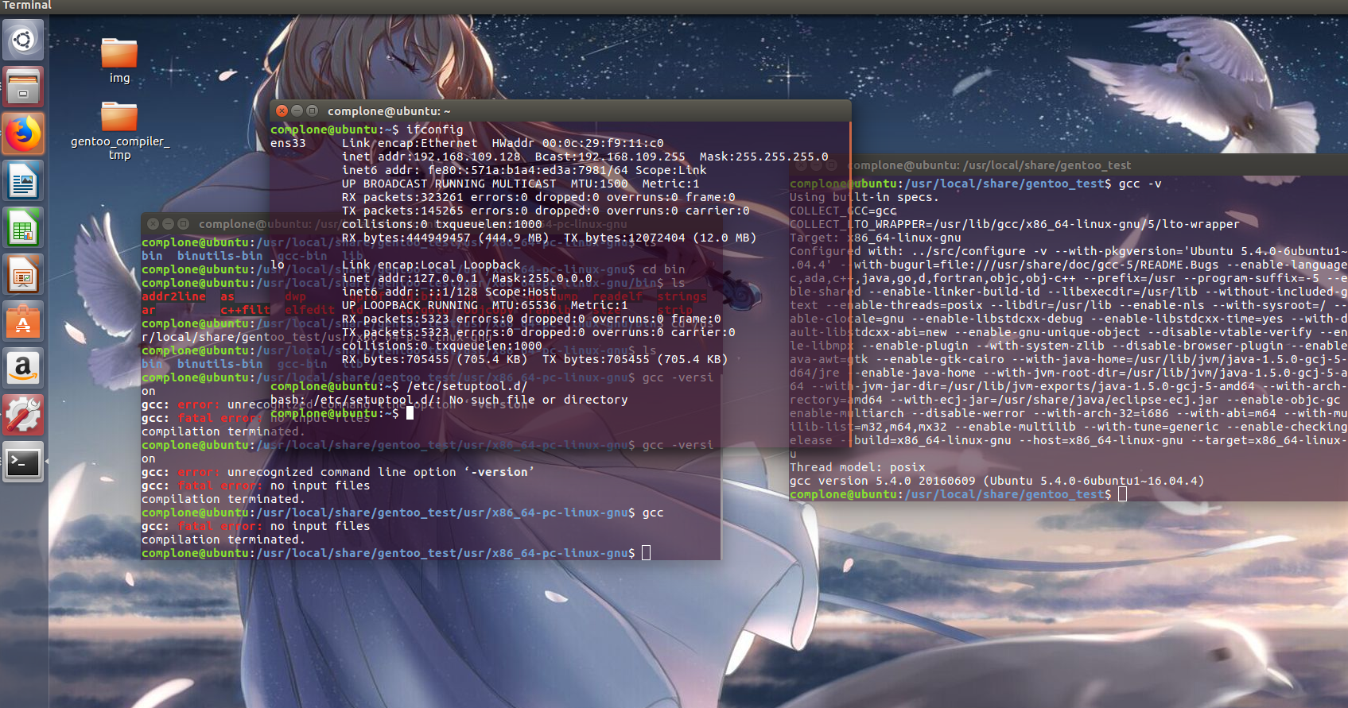This screenshot has height=708, width=1348.
Task: Click 'addr2line' entry in left terminal
Action: (173, 296)
